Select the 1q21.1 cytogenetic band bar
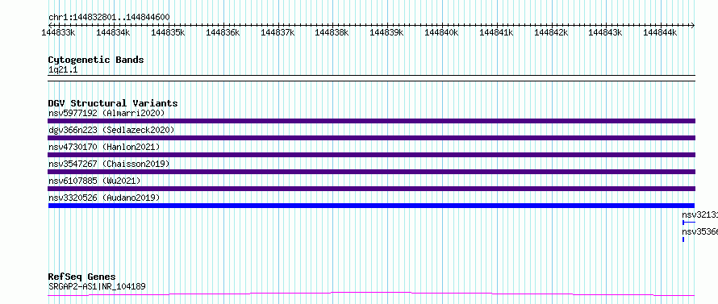Viewport: 718px width, 304px height. tap(371, 78)
